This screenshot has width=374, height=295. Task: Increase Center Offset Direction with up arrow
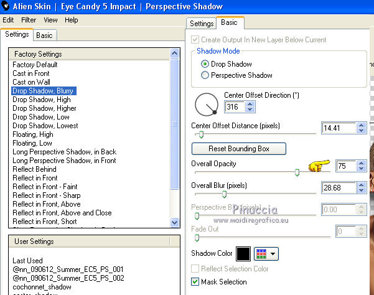pos(250,104)
